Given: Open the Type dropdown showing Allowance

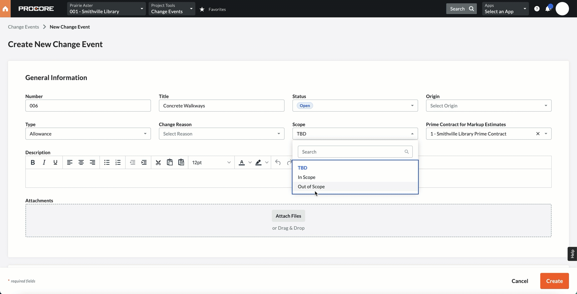Looking at the screenshot, I should [x=88, y=134].
